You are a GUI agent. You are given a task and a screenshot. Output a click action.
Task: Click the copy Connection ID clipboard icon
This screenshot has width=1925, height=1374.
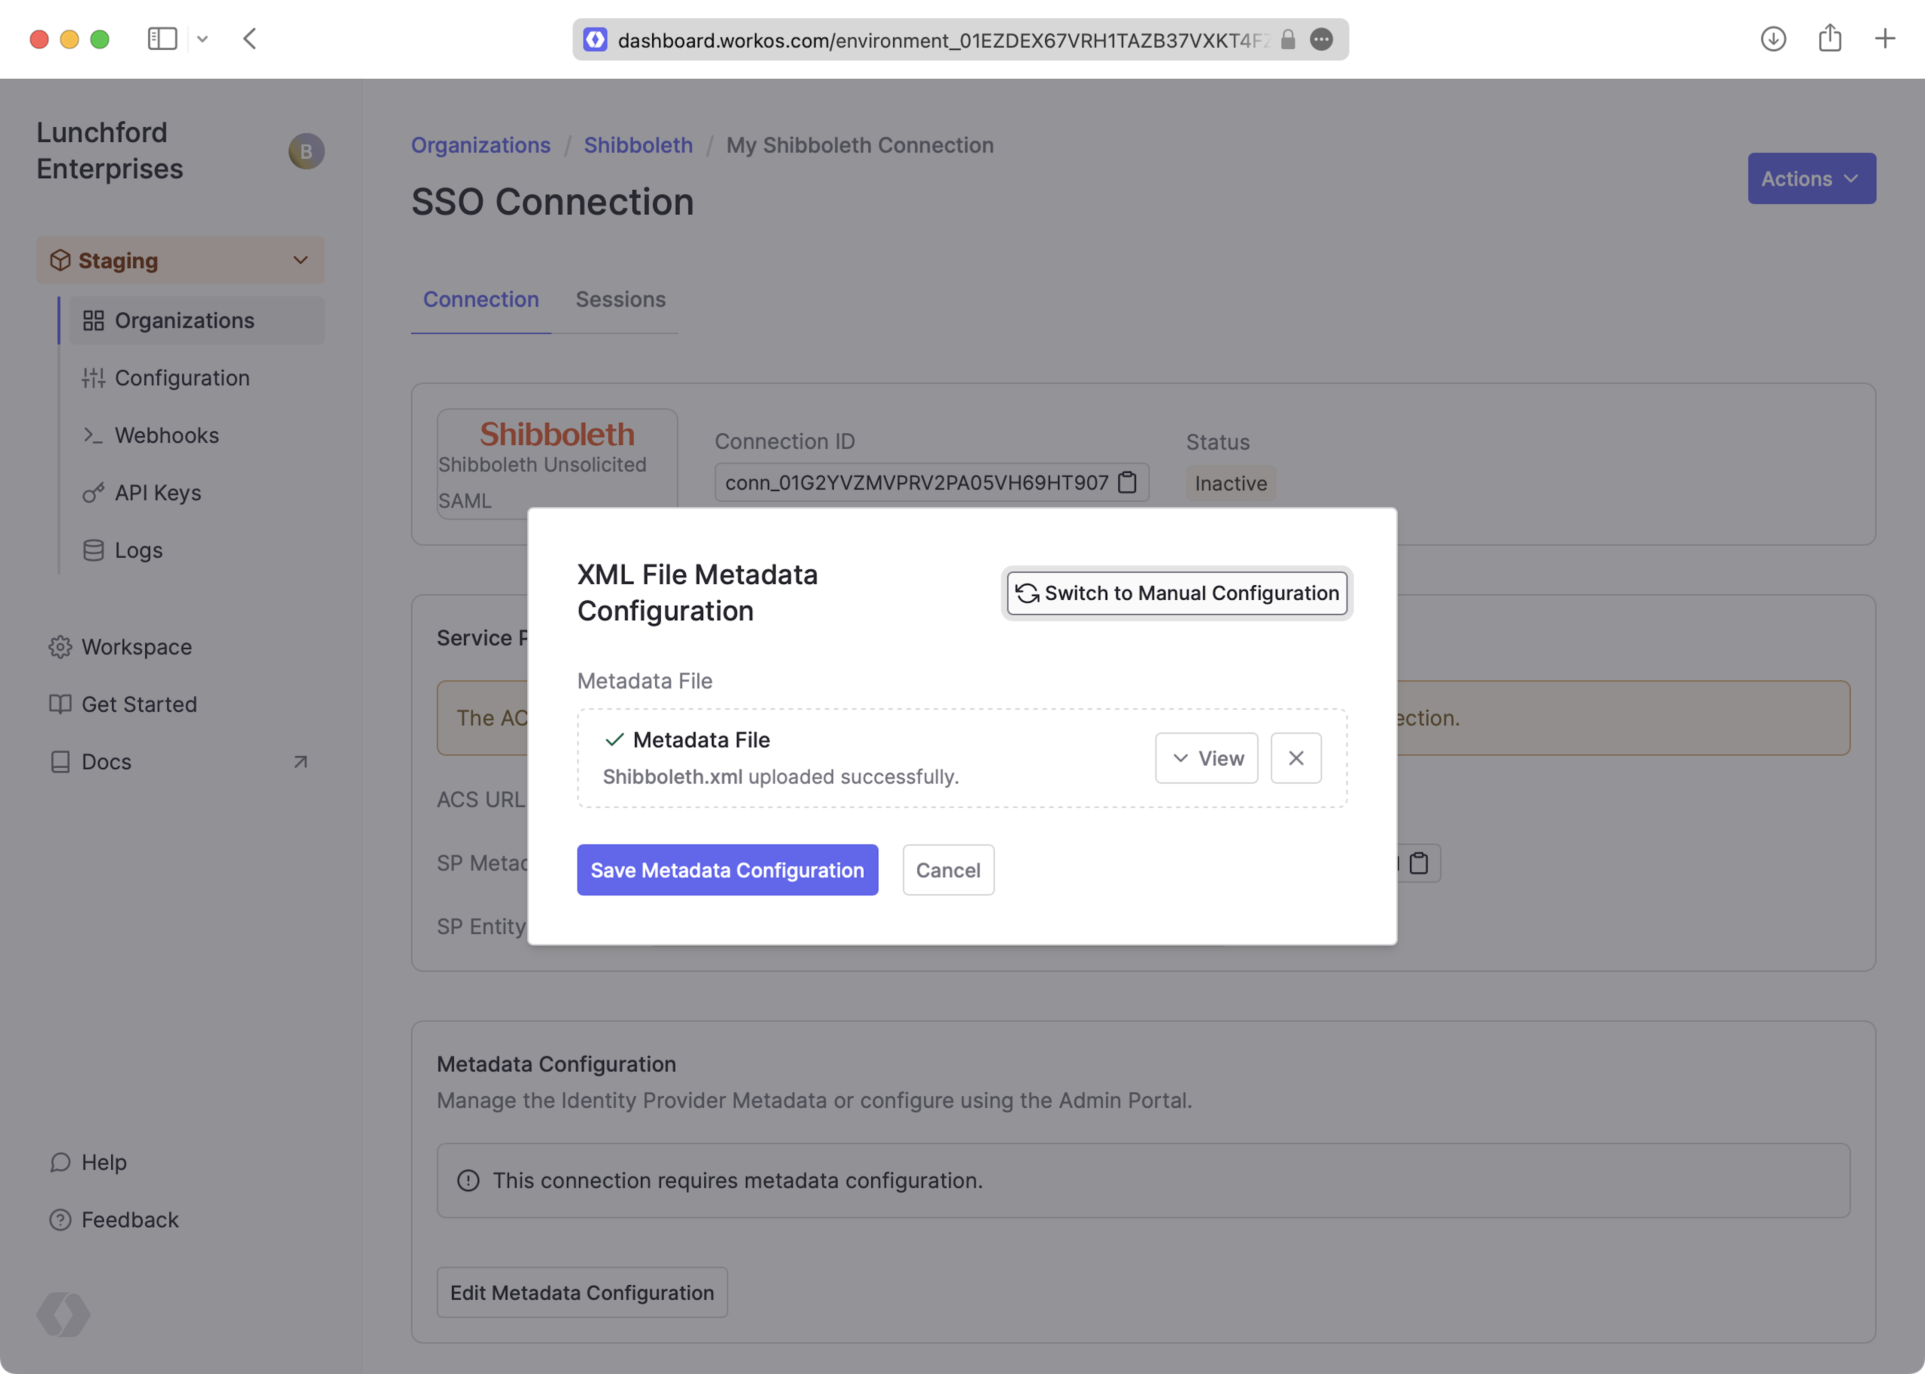point(1127,482)
